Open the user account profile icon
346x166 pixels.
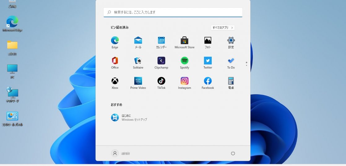tap(115, 153)
